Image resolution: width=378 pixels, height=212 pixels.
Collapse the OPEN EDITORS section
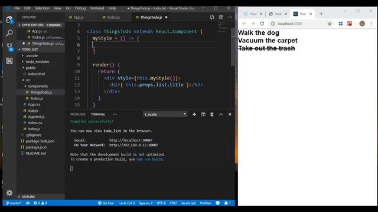pos(41,25)
